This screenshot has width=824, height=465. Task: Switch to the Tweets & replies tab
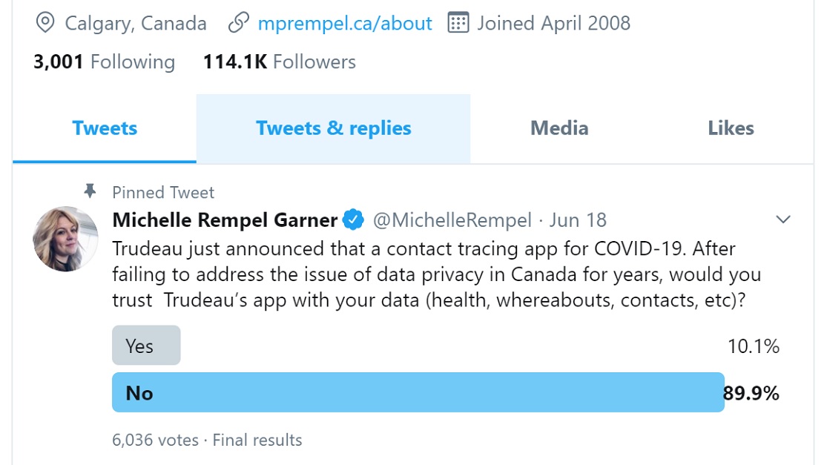(x=333, y=129)
